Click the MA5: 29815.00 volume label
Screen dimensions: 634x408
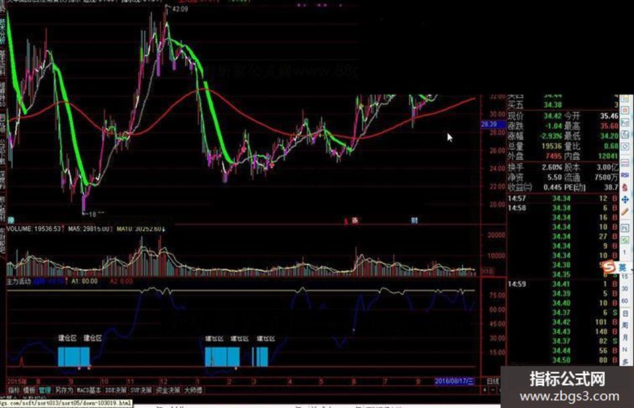pos(89,228)
